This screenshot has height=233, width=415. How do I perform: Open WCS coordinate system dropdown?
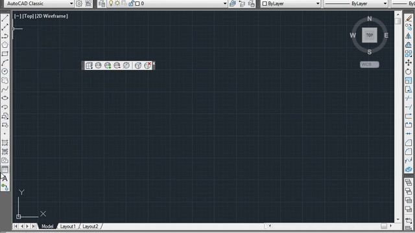click(x=370, y=65)
